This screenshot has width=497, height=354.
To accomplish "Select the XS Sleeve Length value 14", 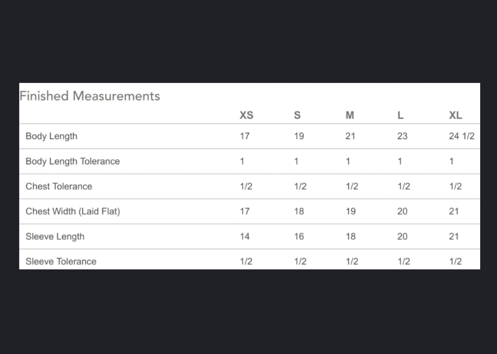I will [245, 237].
